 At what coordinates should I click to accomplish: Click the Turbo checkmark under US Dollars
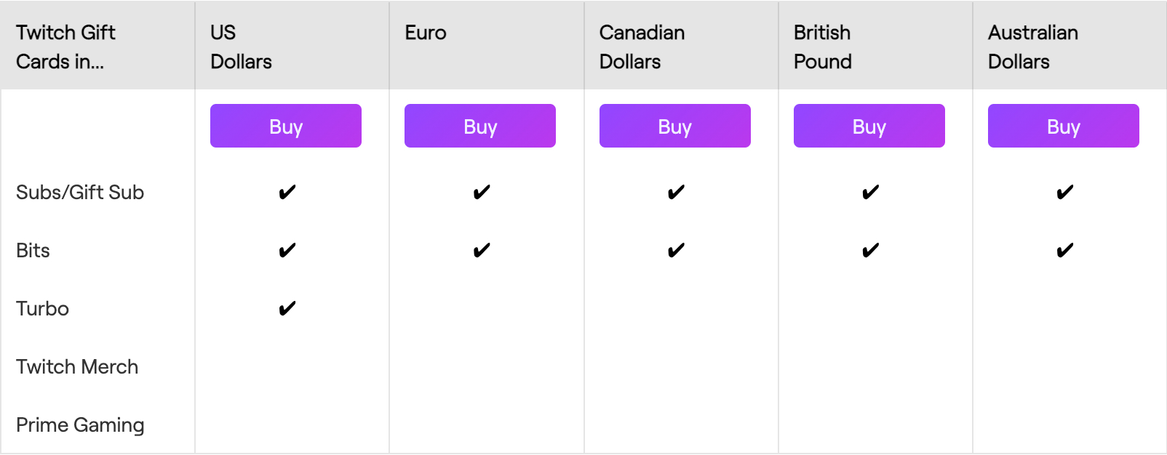(x=287, y=309)
